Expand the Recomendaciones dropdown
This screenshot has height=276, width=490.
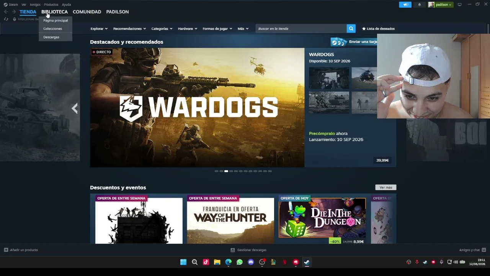coord(129,29)
